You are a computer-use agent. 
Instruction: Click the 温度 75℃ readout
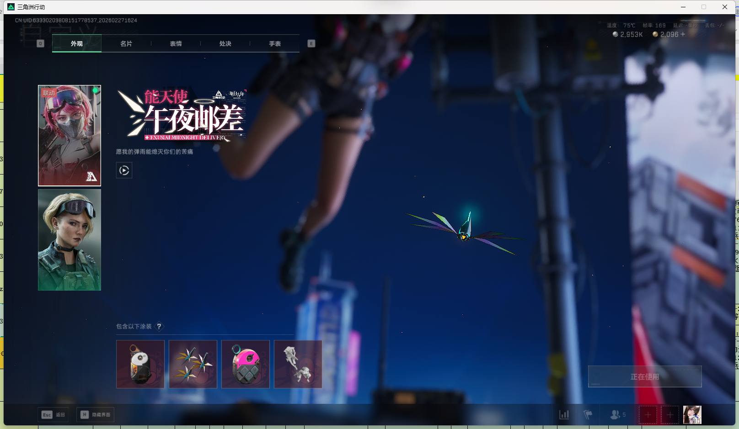click(x=621, y=26)
